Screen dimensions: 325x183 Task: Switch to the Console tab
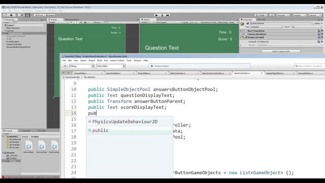[x=25, y=131]
